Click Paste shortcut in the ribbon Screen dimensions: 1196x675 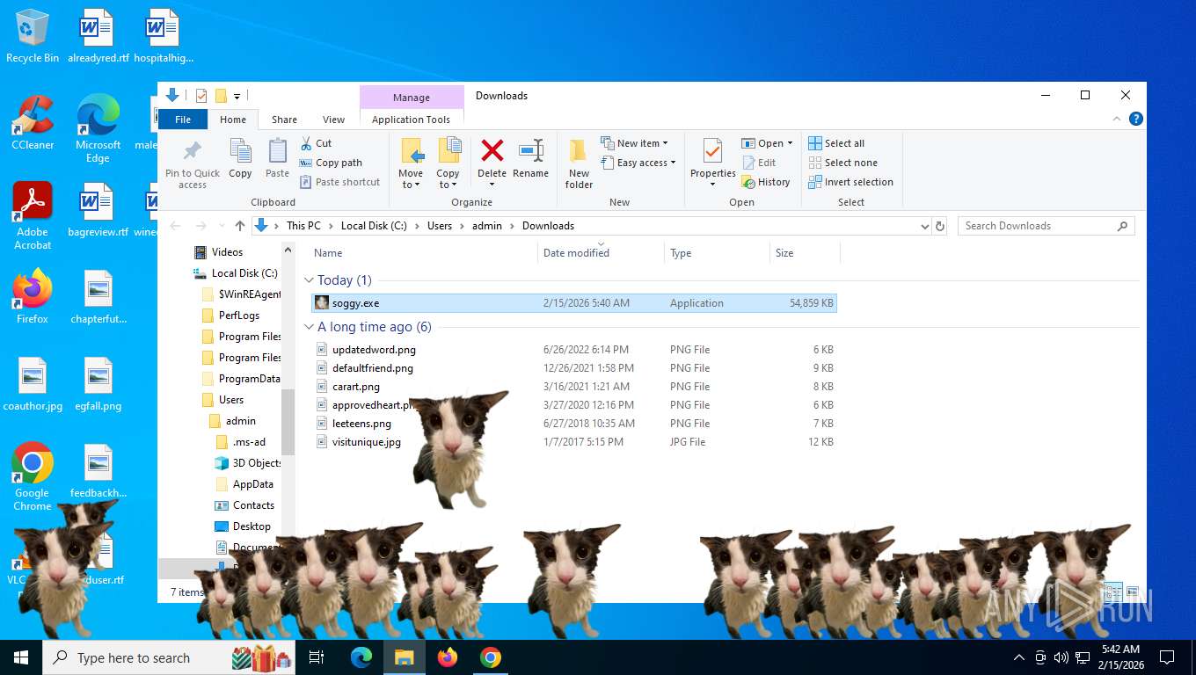[339, 182]
